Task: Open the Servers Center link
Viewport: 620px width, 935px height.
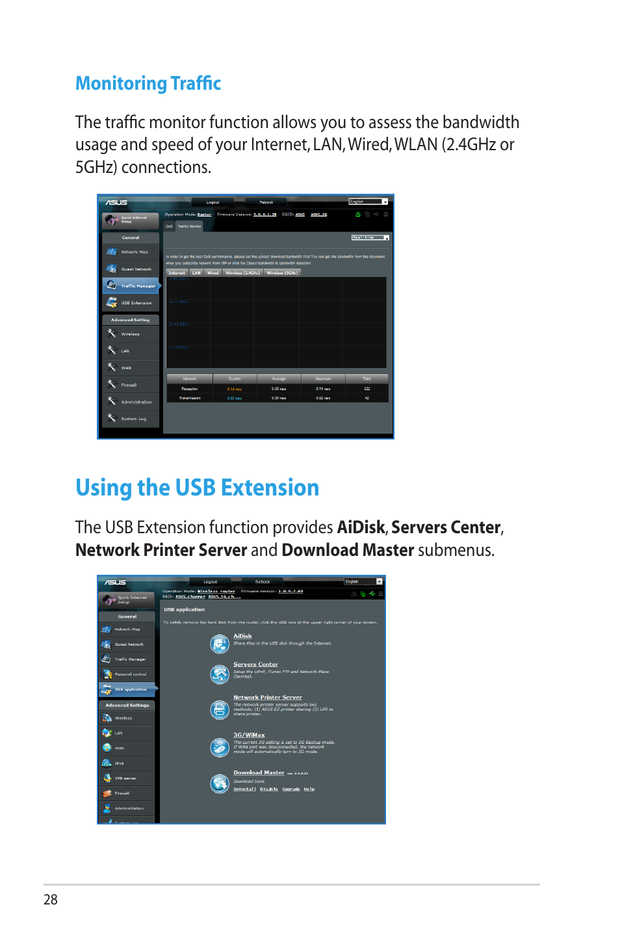Action: point(255,665)
